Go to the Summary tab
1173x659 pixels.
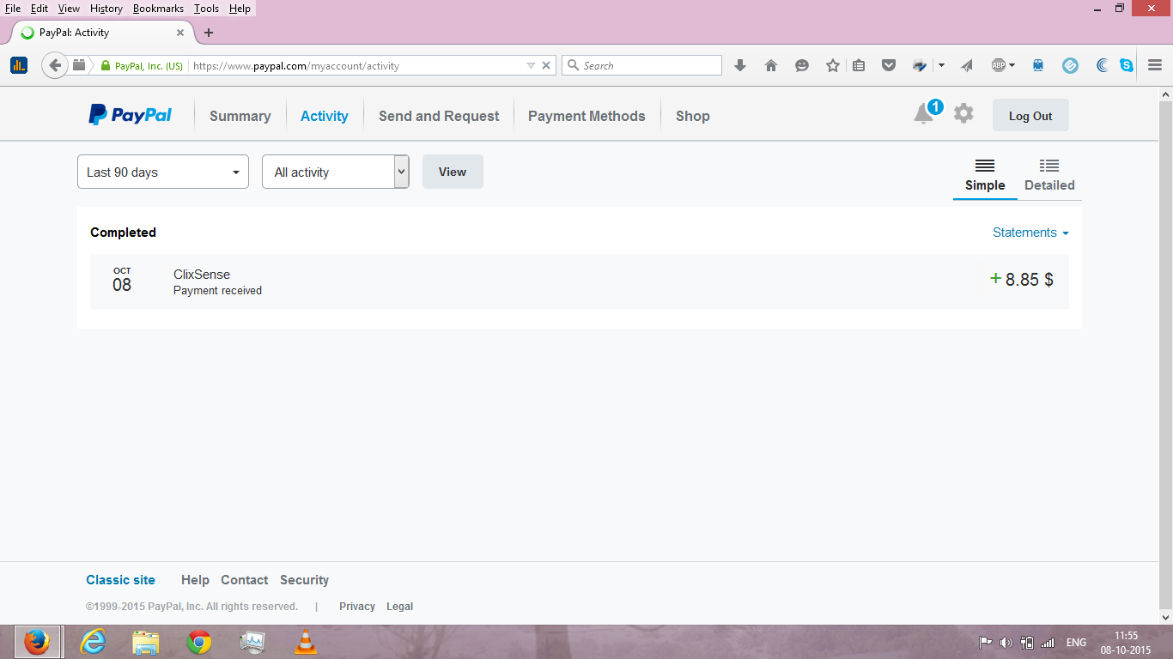point(240,116)
